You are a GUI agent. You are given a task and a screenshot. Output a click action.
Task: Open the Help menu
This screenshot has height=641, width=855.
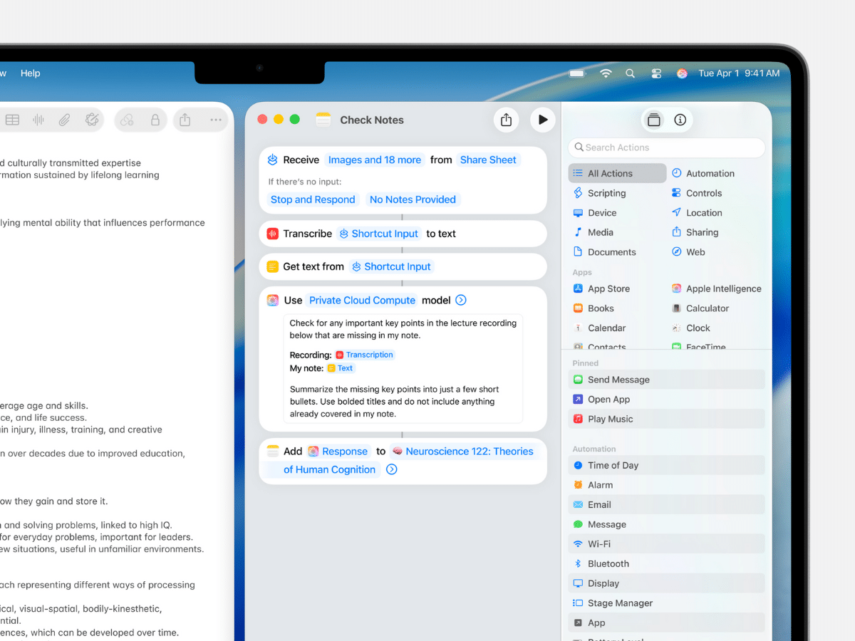click(x=31, y=73)
